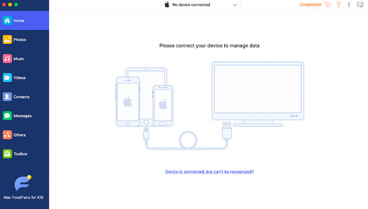The height and width of the screenshot is (209, 368).
Task: Open the Messages section icon
Action: pyautogui.click(x=7, y=116)
